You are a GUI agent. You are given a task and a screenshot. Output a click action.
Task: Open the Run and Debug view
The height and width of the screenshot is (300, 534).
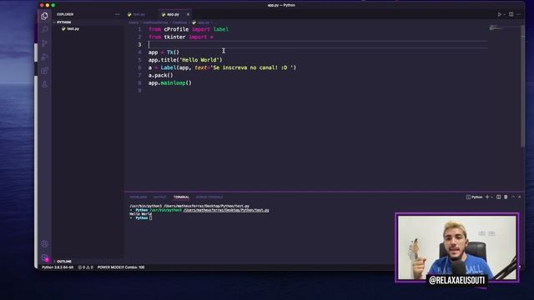[44, 57]
